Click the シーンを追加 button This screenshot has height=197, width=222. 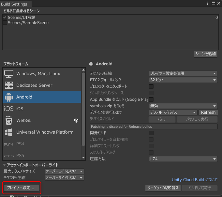click(206, 54)
